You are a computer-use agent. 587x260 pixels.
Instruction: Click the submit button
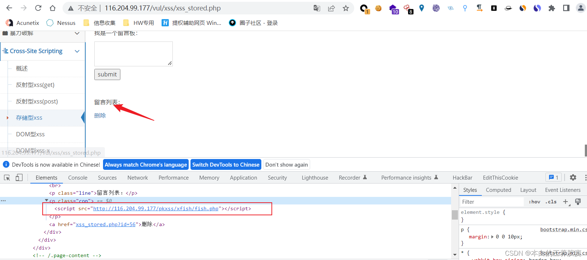click(x=107, y=74)
